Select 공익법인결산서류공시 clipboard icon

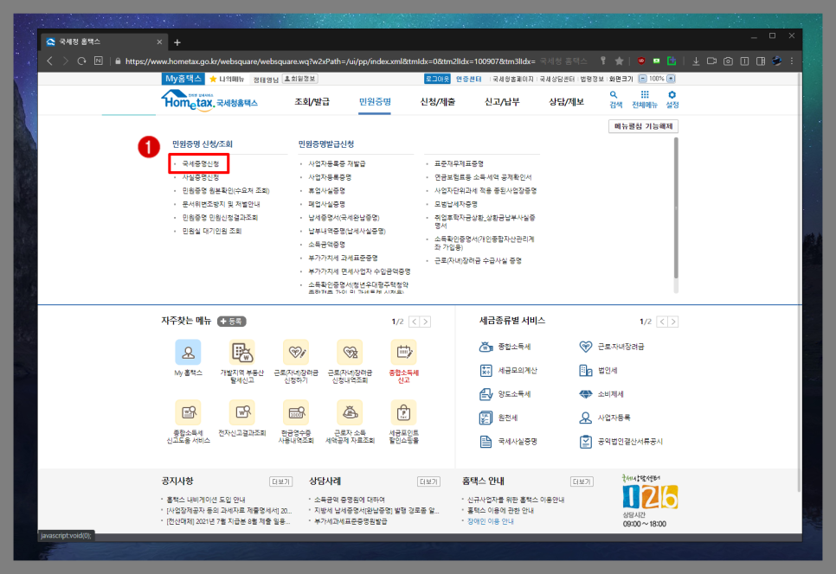tap(585, 442)
